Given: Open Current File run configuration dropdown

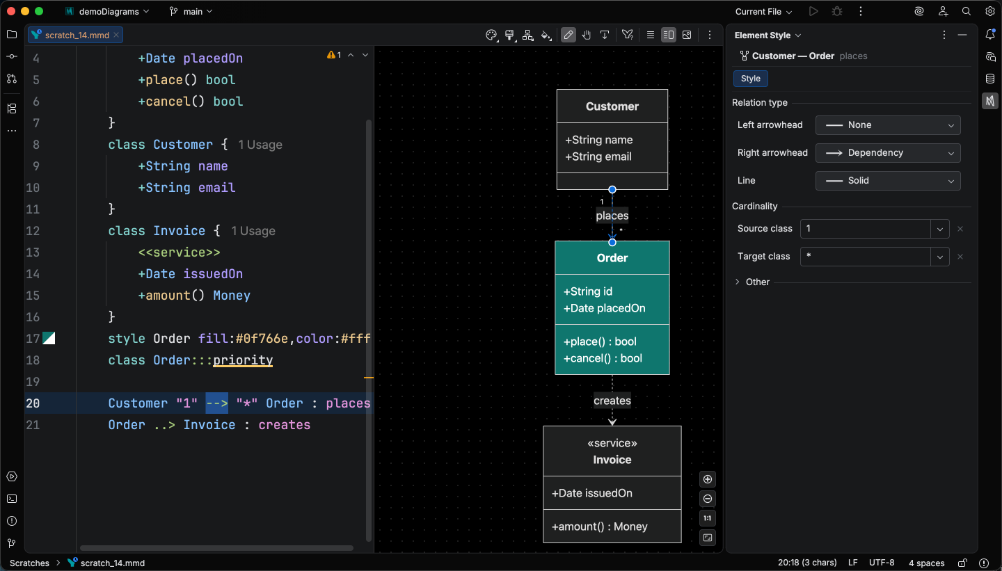Looking at the screenshot, I should coord(763,11).
